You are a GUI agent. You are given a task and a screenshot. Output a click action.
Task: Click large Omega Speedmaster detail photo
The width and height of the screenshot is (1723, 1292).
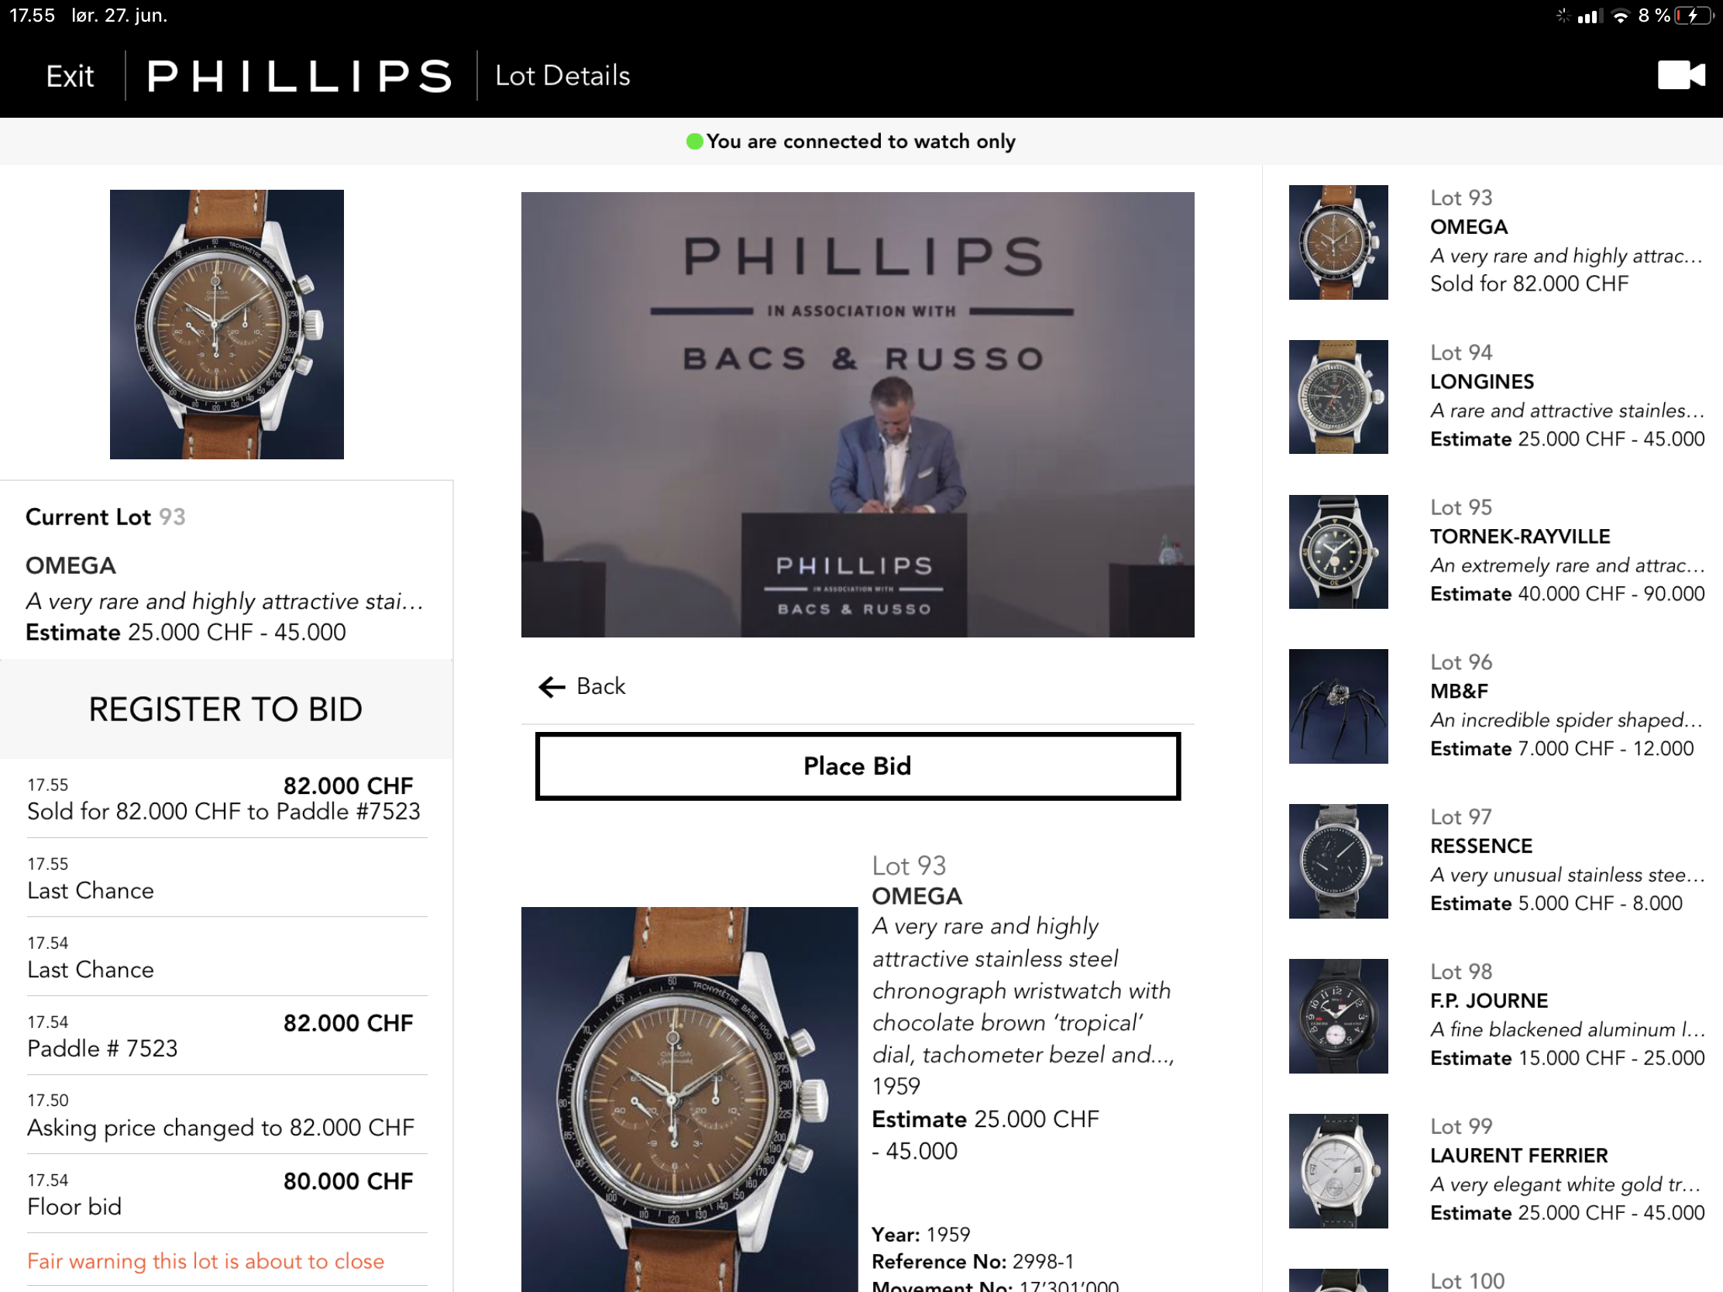[690, 1099]
